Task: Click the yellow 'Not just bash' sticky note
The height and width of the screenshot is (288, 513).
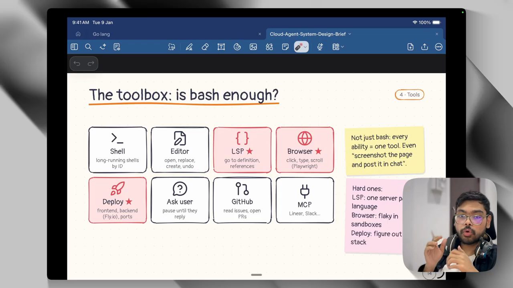Action: coord(385,151)
